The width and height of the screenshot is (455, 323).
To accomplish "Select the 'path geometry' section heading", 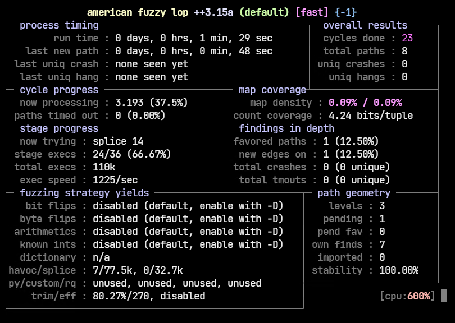I will click(x=354, y=193).
